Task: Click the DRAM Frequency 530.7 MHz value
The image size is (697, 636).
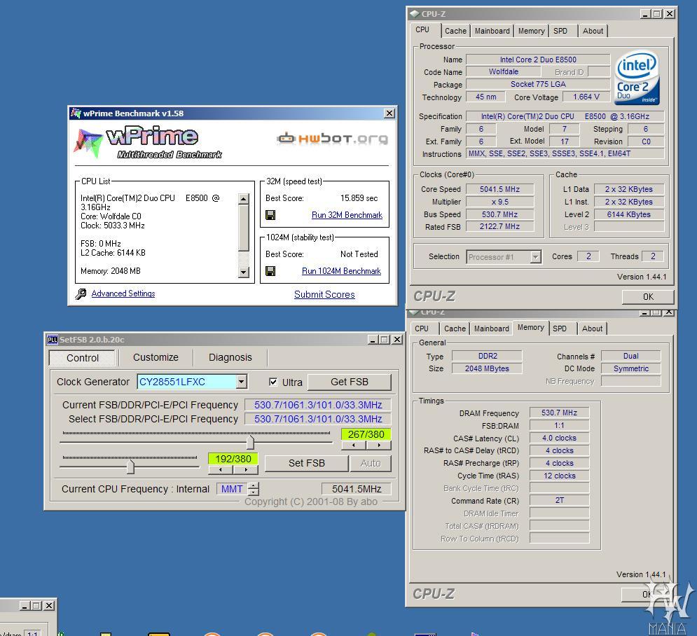Action: point(559,413)
